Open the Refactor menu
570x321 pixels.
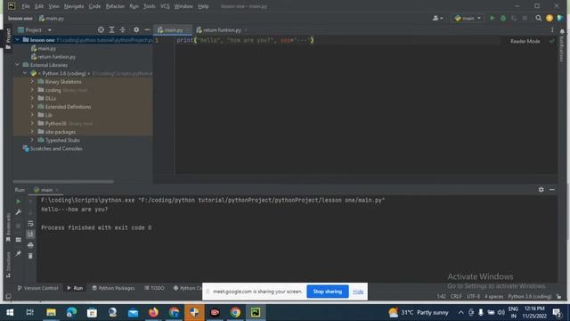coord(115,6)
